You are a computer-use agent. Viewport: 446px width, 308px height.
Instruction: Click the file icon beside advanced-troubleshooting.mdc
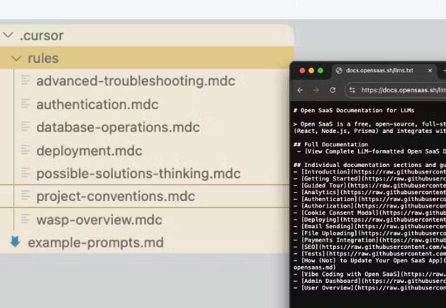pos(26,81)
